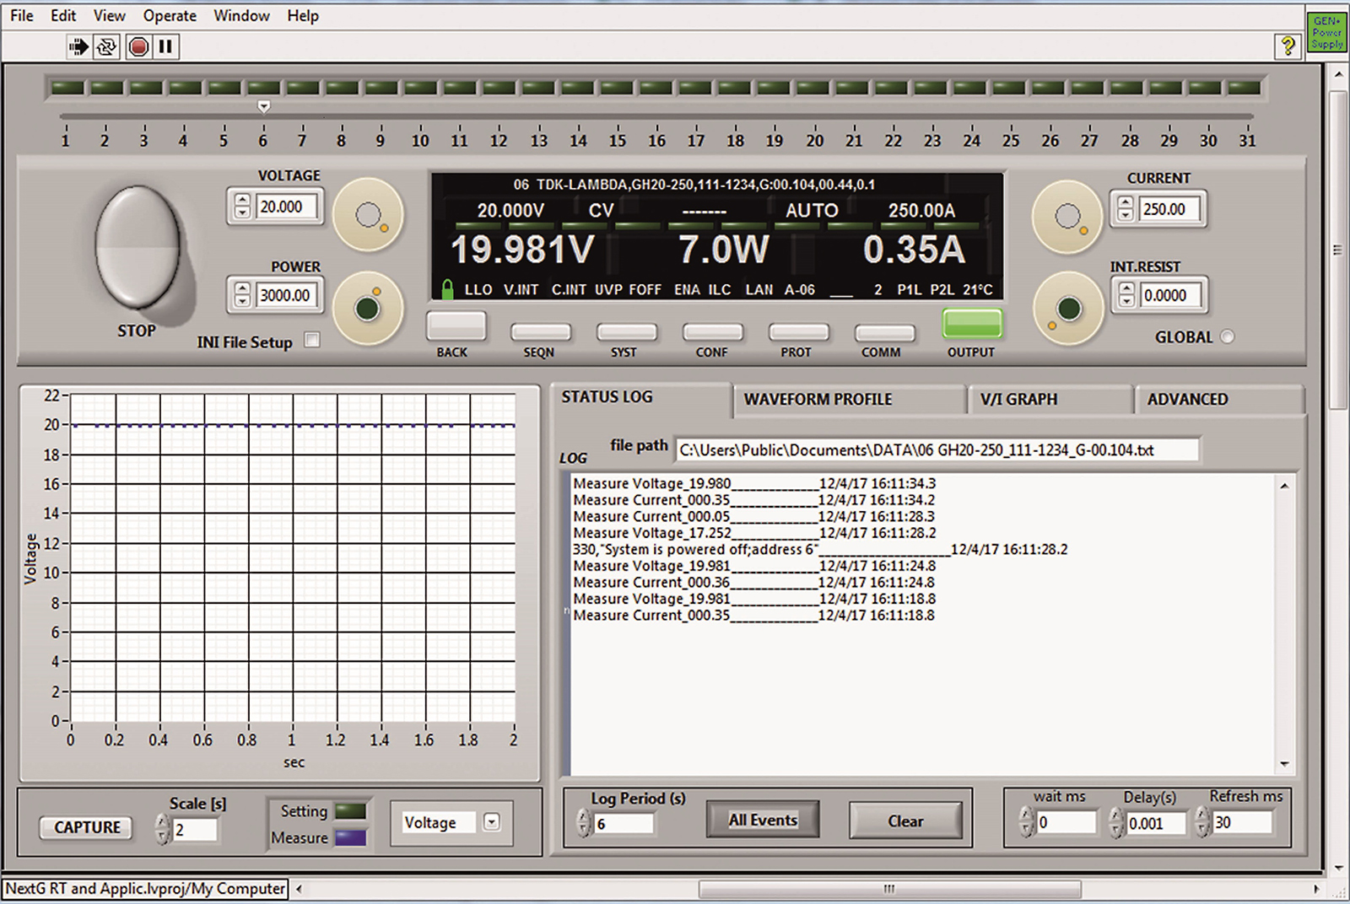Click the current adjustment knob
Screen dimensions: 1350x904
[1067, 217]
